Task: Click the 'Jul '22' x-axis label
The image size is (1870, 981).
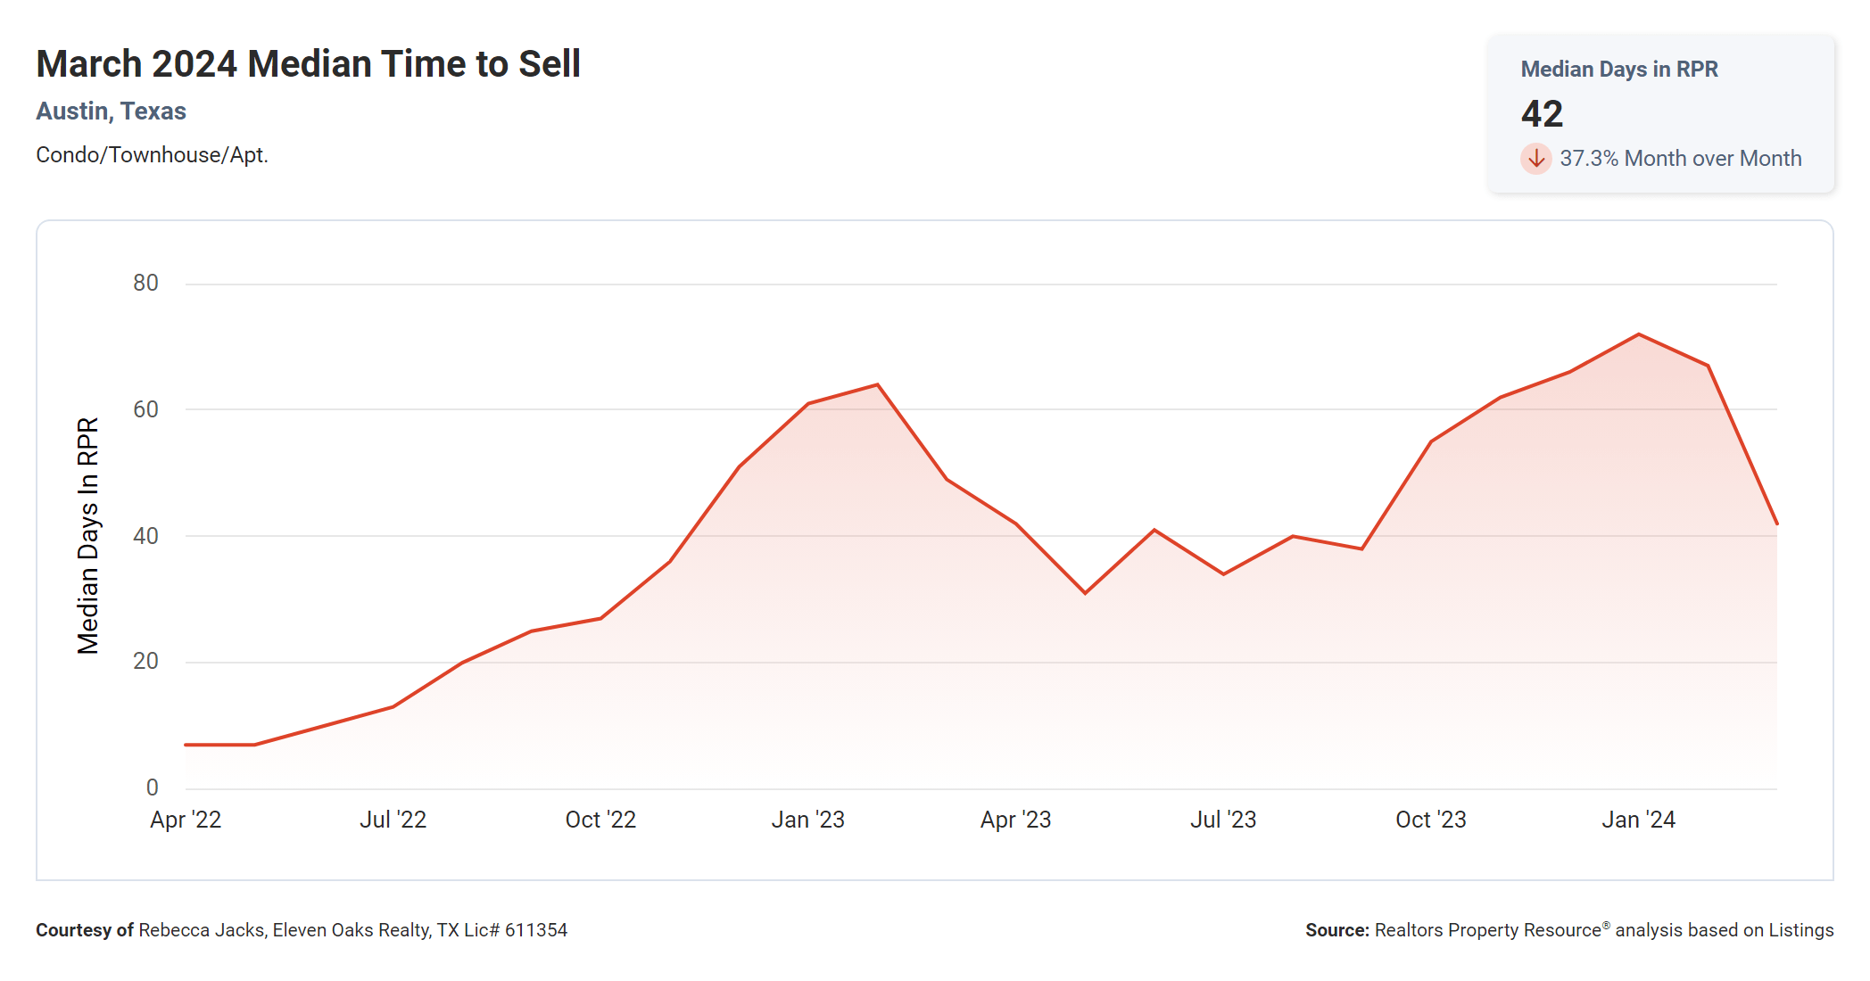Action: (x=393, y=820)
